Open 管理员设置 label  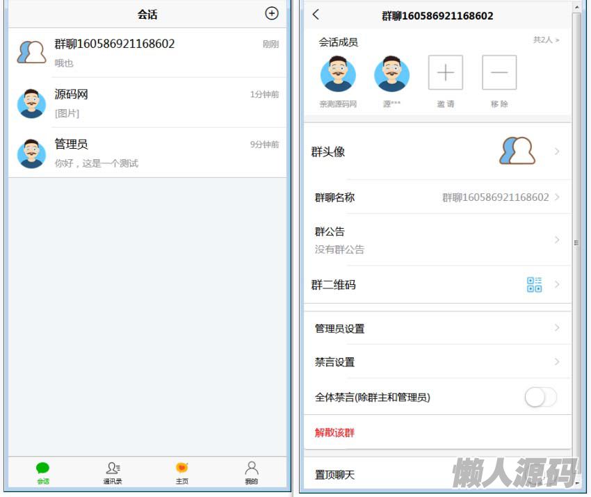pyautogui.click(x=339, y=329)
